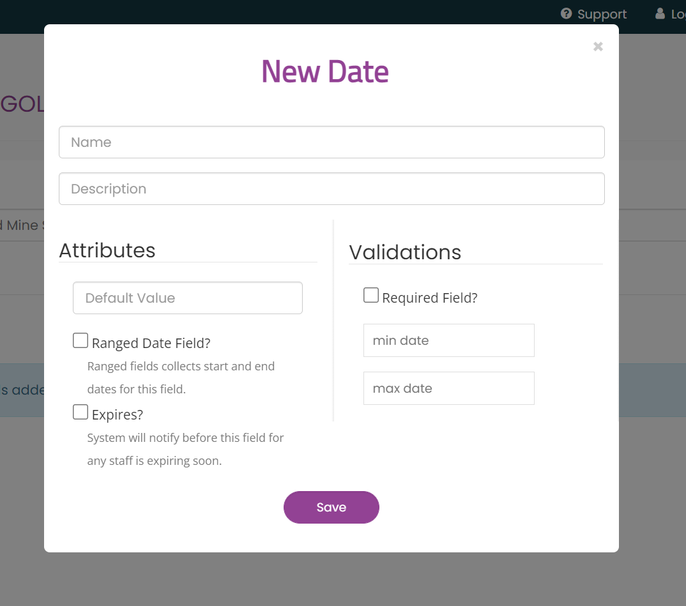Image resolution: width=686 pixels, height=606 pixels.
Task: Focus the Description input field
Action: (332, 188)
